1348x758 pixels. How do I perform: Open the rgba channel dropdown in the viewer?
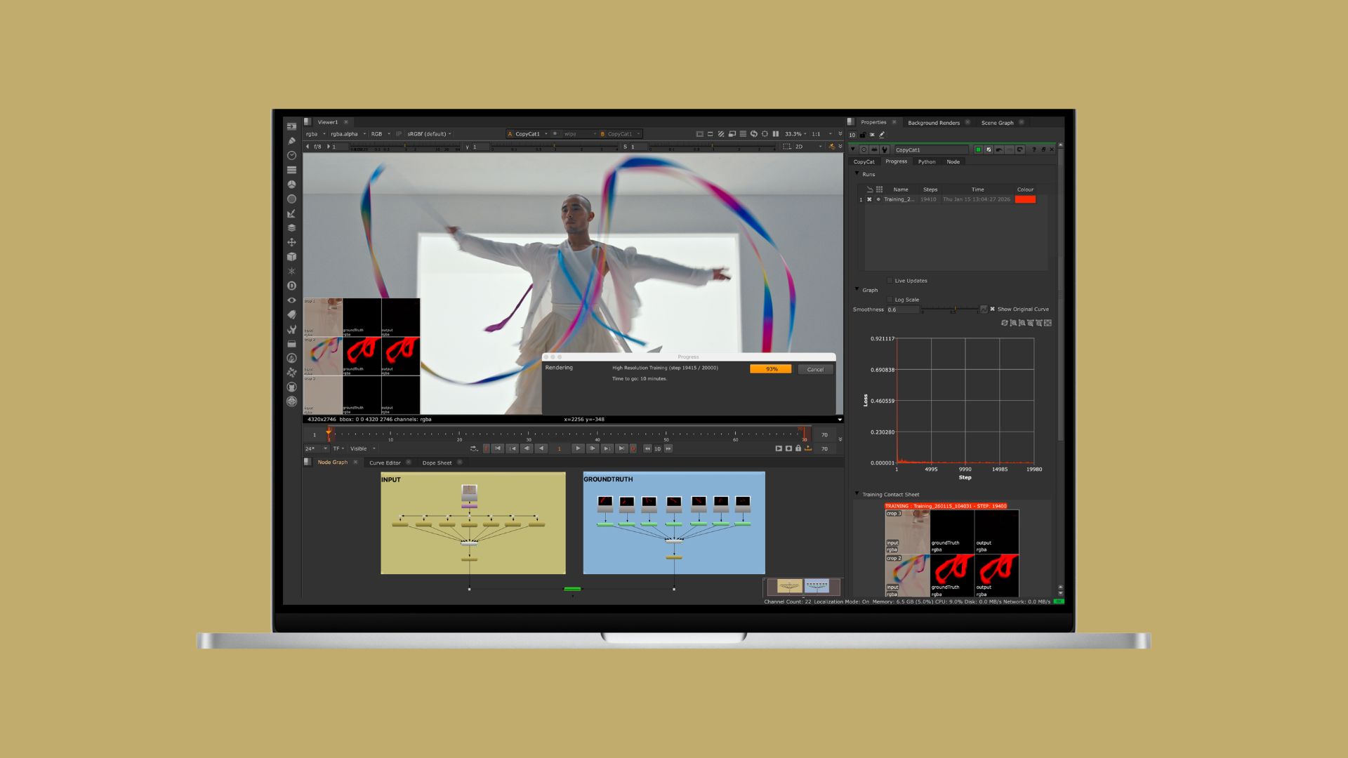(316, 133)
